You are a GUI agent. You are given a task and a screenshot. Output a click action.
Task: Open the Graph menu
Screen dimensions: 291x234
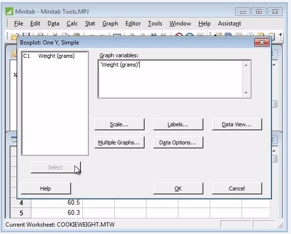(110, 23)
